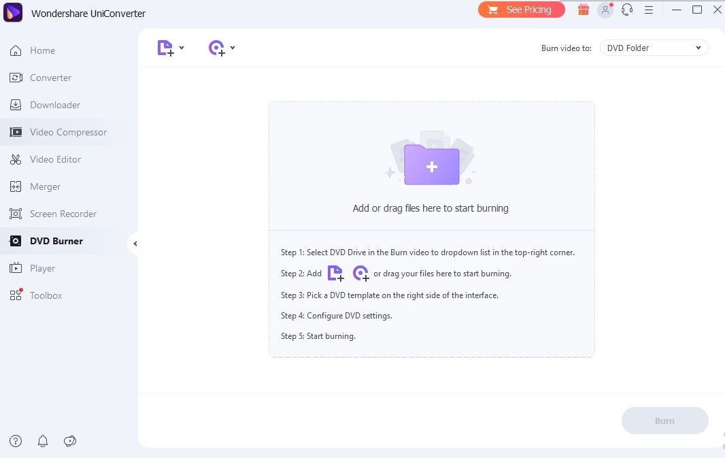Select the Converter sidebar icon

tap(16, 78)
